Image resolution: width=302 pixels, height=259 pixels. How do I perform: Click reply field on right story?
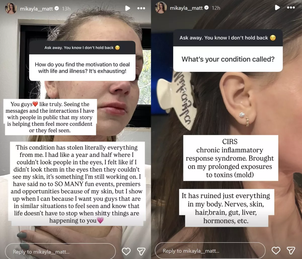[x=210, y=251]
